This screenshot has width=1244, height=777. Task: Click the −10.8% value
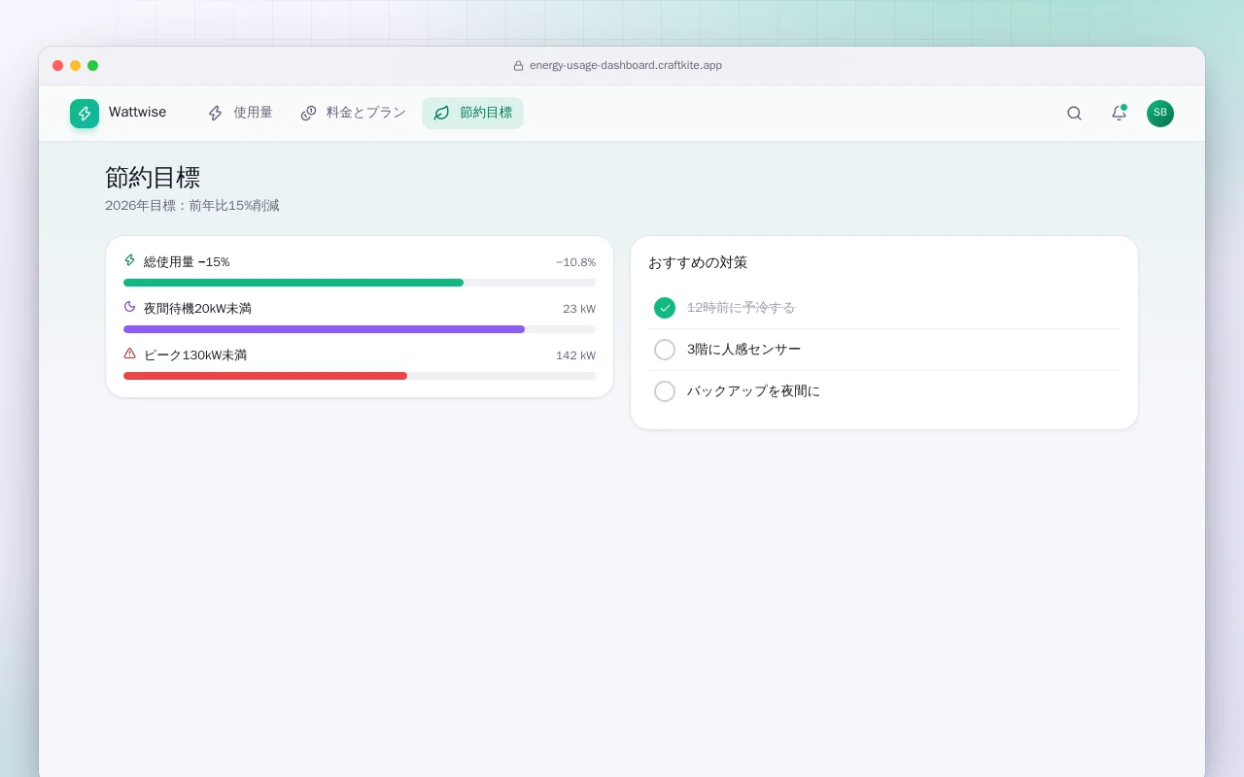tap(576, 262)
